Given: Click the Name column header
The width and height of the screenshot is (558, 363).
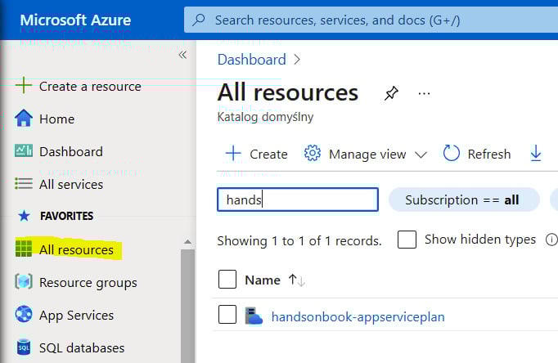Looking at the screenshot, I should 263,280.
